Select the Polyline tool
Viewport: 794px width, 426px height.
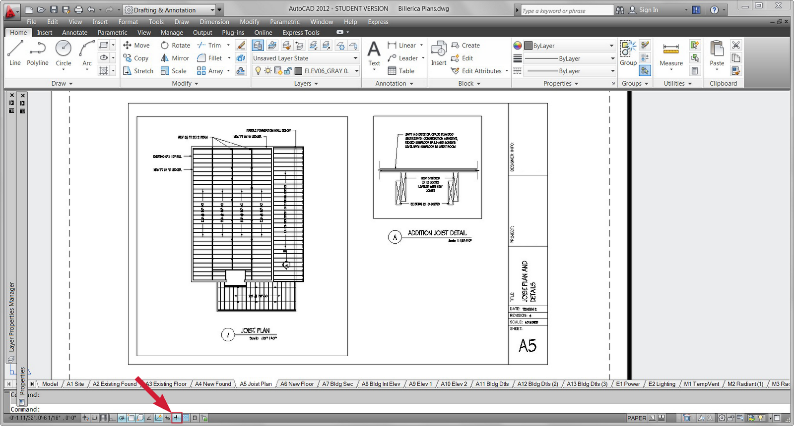click(38, 53)
